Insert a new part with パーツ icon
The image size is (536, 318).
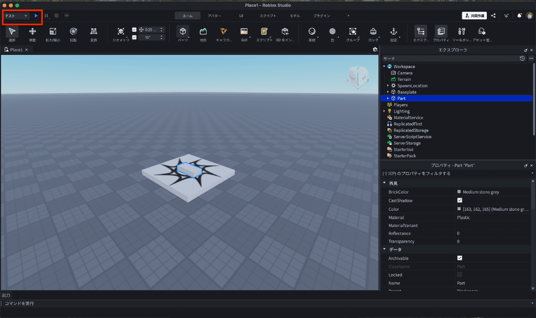(x=183, y=32)
